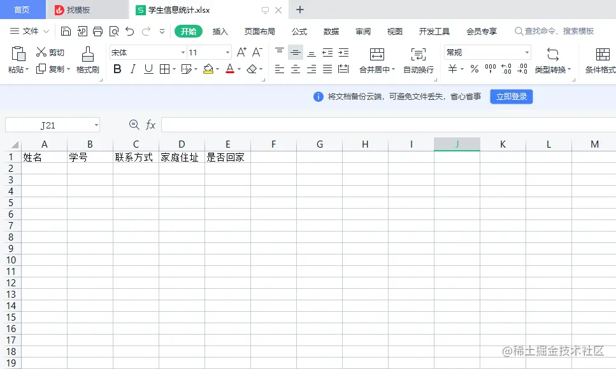The width and height of the screenshot is (616, 369).
Task: Click Increase decimal places icon
Action: 506,69
